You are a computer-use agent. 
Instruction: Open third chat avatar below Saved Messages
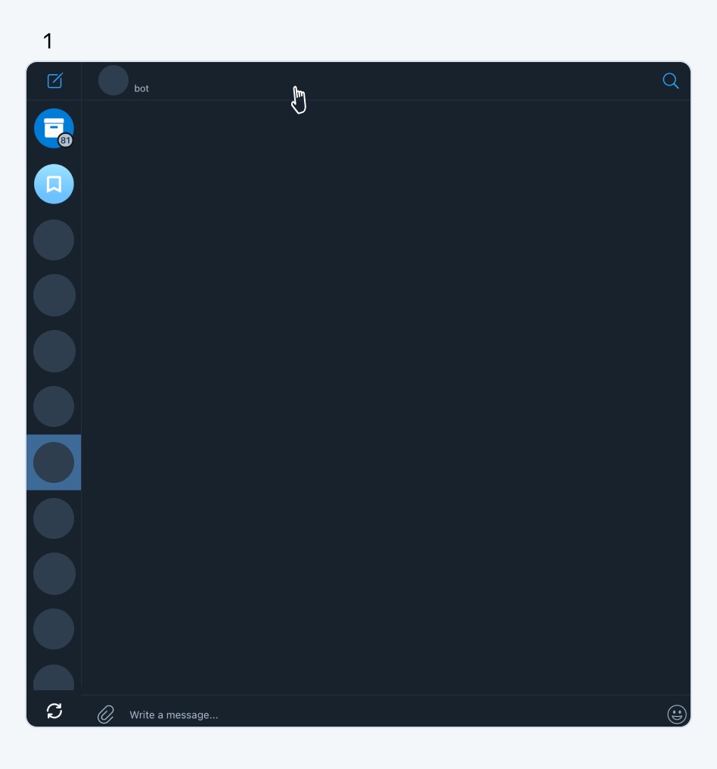[x=54, y=351]
